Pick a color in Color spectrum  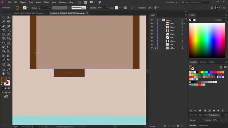(207, 41)
